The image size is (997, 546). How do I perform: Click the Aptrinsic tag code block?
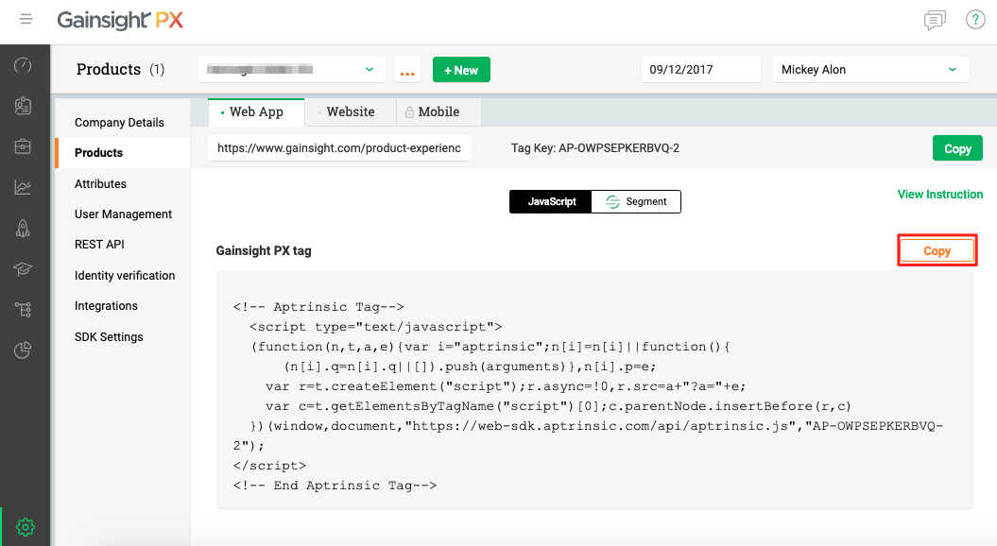point(594,389)
